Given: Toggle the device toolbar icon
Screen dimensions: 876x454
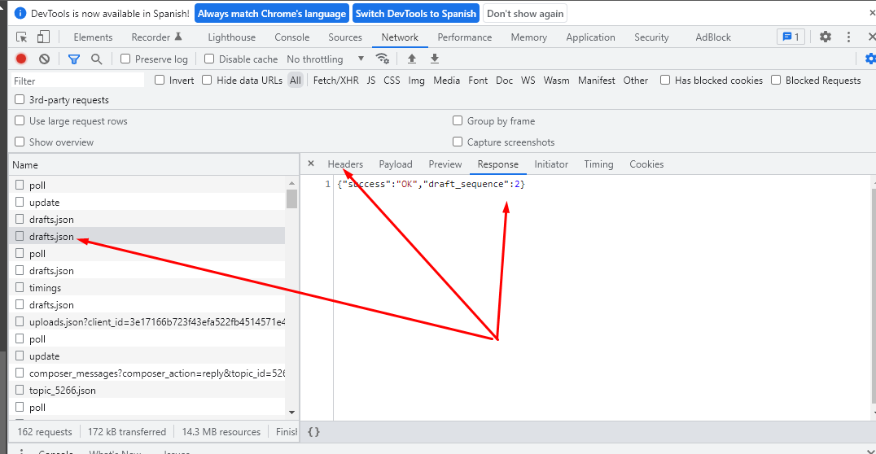Looking at the screenshot, I should coord(43,37).
